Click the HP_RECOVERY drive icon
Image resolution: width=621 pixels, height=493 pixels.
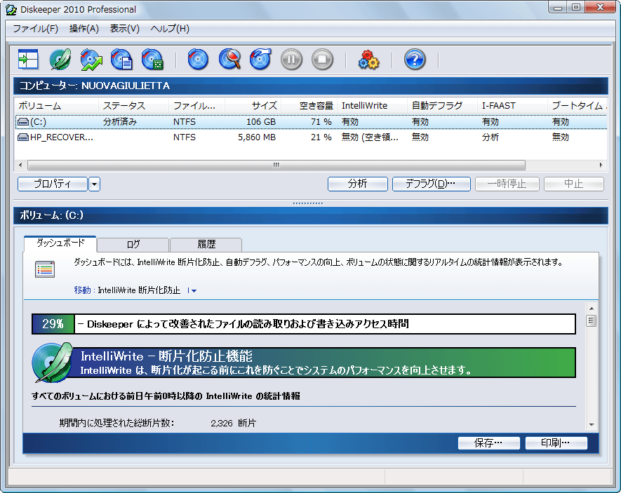click(x=23, y=137)
